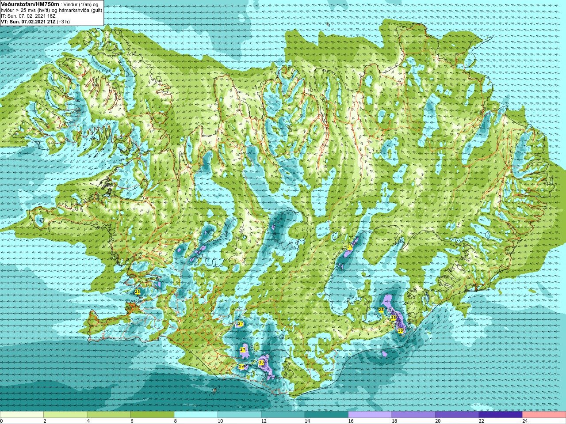Click the legend scale number 6

point(132,421)
